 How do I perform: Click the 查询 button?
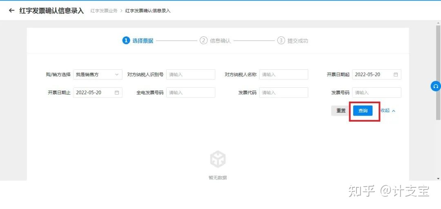tap(363, 111)
